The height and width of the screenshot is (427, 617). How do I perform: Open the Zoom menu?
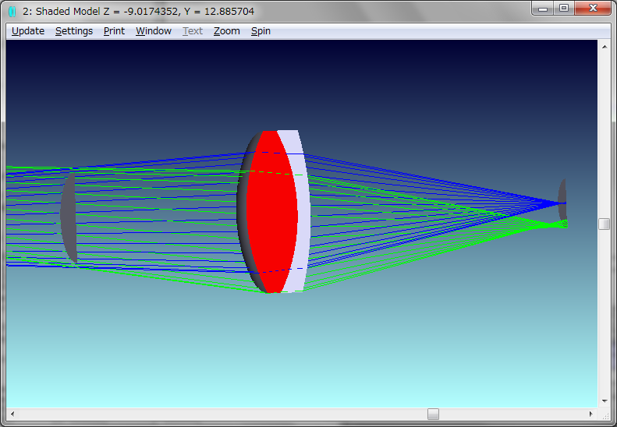pos(227,31)
